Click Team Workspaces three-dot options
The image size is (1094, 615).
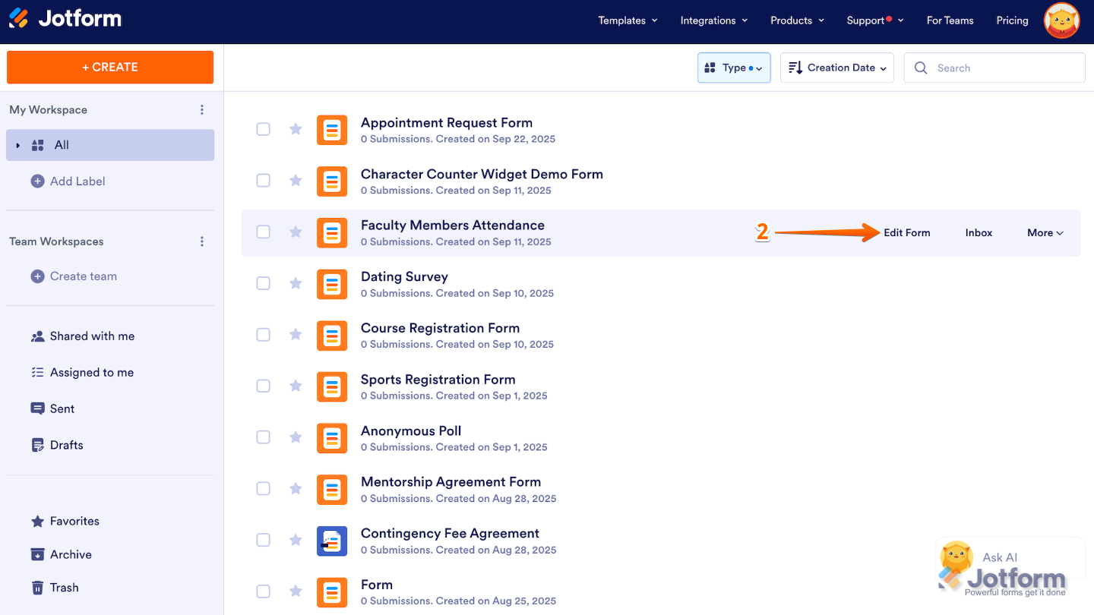point(202,241)
